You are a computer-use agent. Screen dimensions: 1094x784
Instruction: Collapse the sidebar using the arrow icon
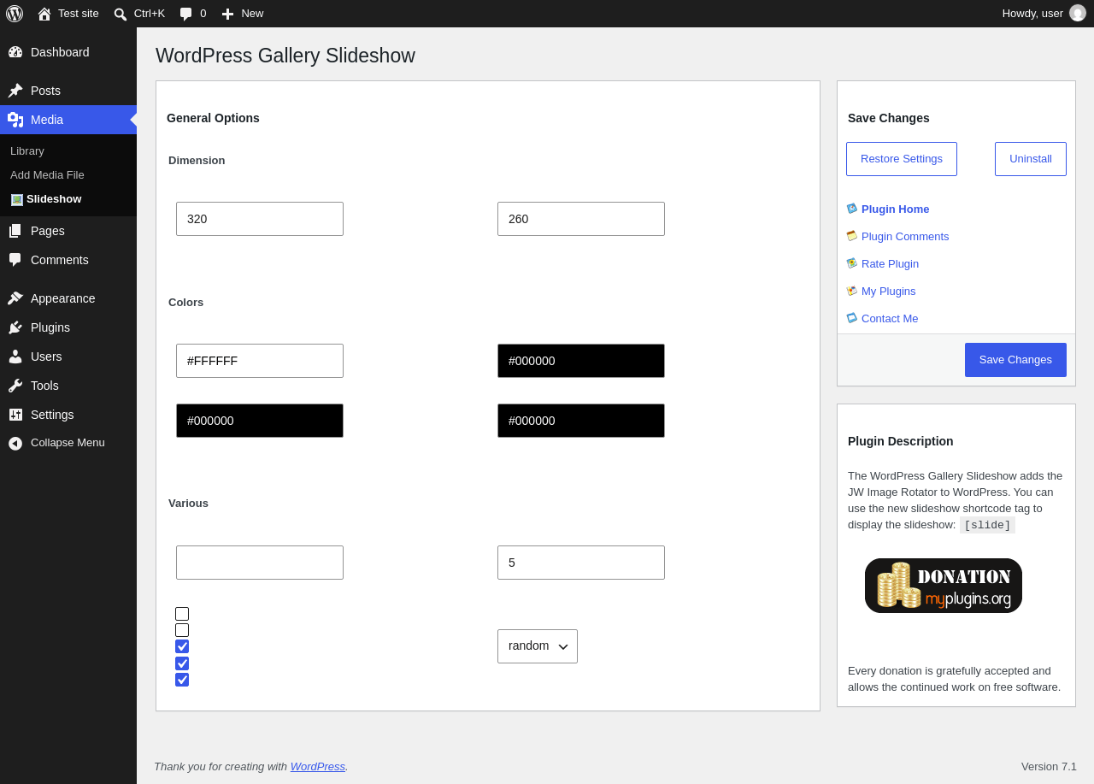(15, 443)
